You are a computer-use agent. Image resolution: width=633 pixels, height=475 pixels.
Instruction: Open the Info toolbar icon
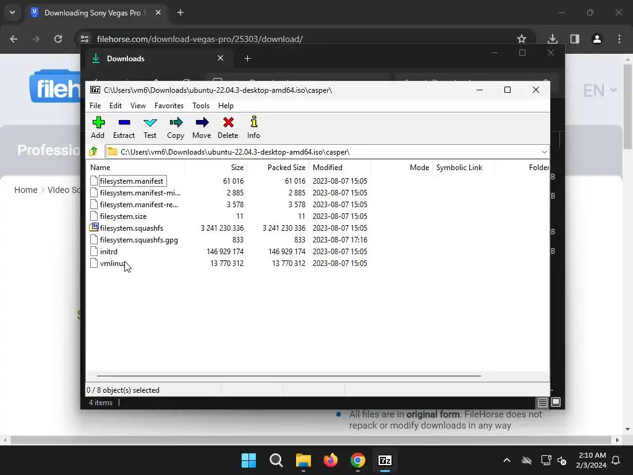point(254,122)
